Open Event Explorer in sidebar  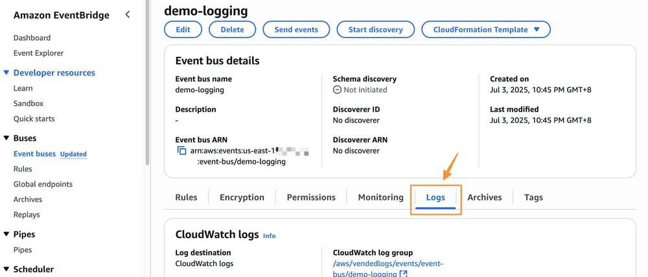click(x=38, y=53)
